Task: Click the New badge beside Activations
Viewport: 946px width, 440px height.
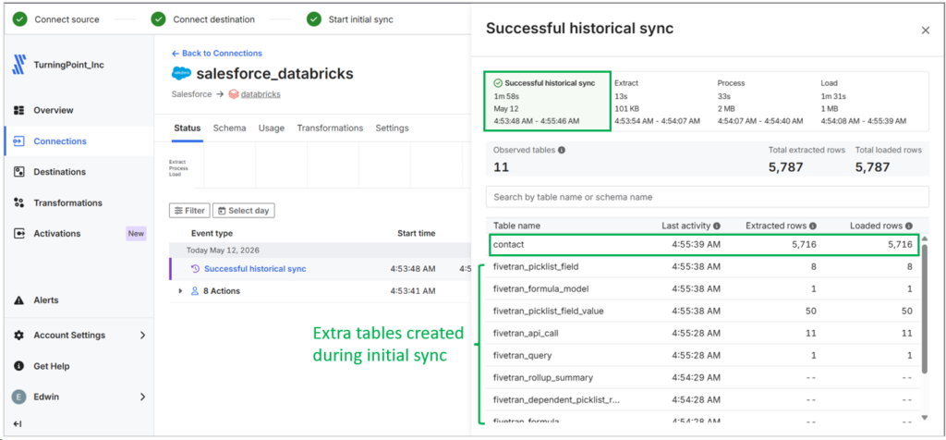Action: point(137,234)
